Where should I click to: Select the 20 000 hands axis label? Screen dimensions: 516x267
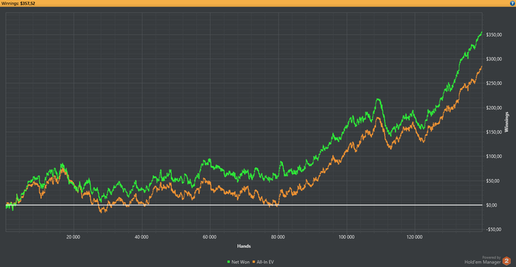pyautogui.click(x=74, y=236)
